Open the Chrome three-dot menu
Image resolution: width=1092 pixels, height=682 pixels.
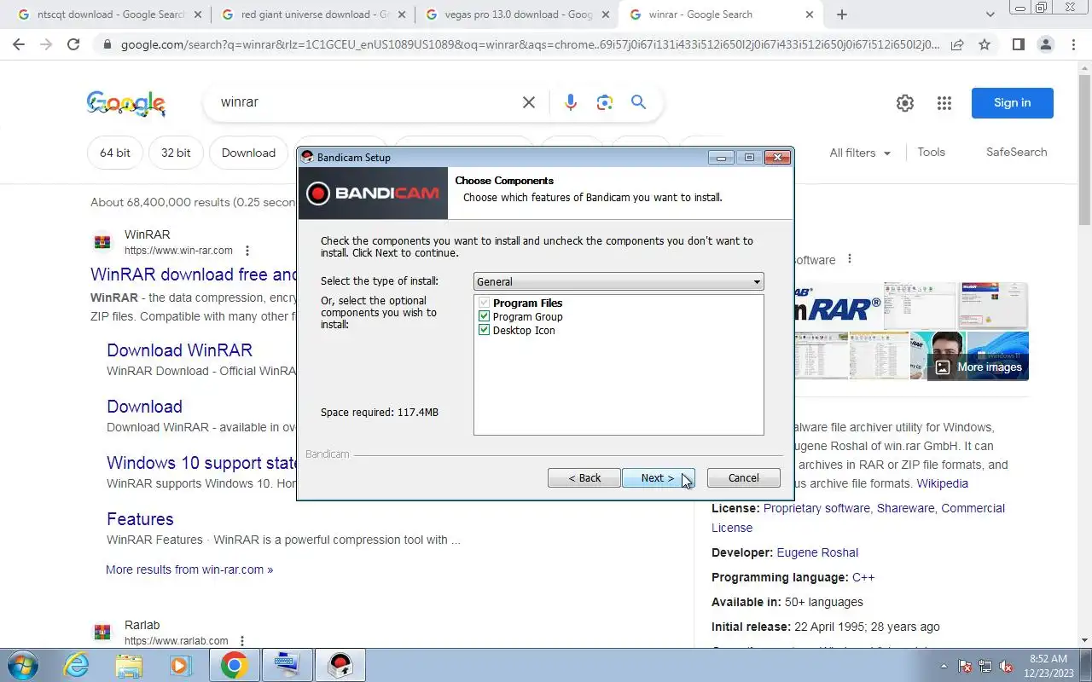point(1073,44)
